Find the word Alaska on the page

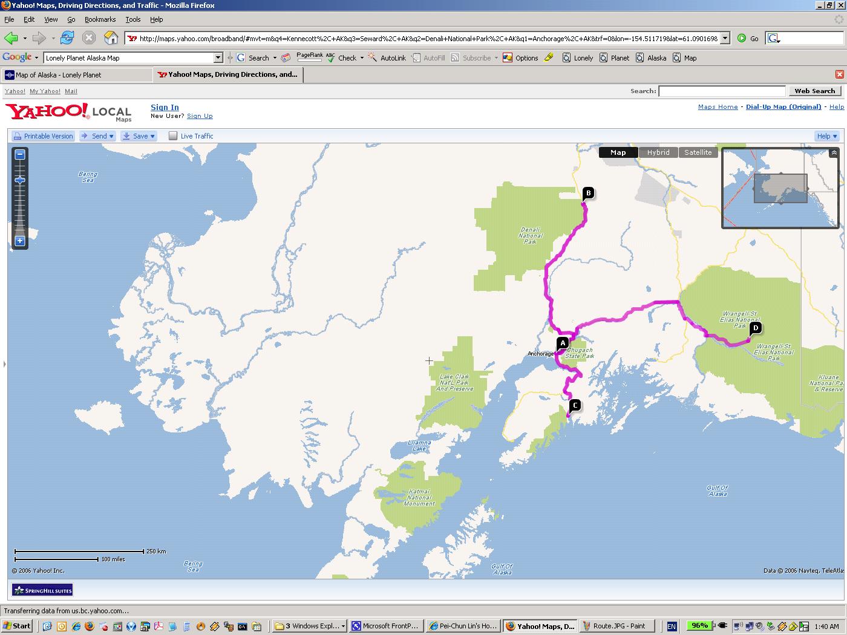[651, 57]
